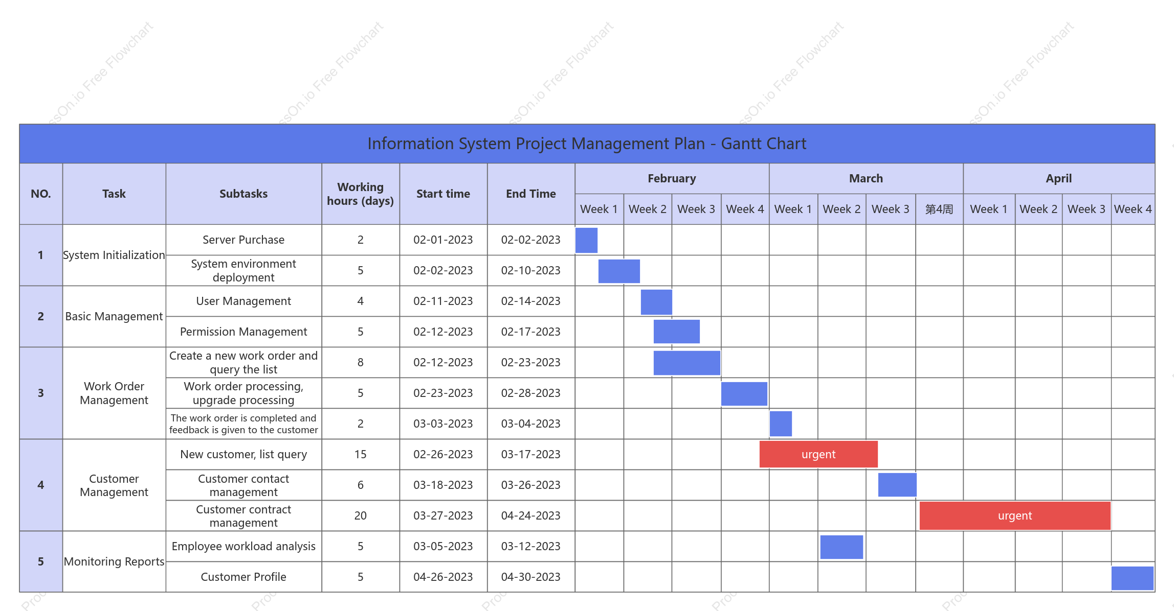This screenshot has width=1174, height=611.
Task: Select the Customer Profile Gantt bar
Action: coord(1133,578)
